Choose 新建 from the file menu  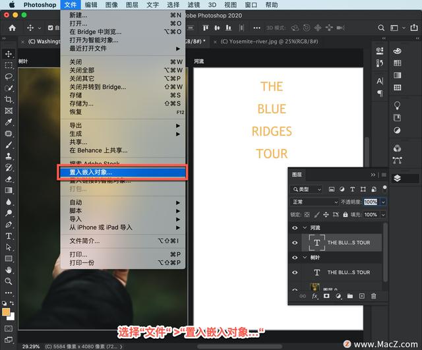(x=123, y=15)
